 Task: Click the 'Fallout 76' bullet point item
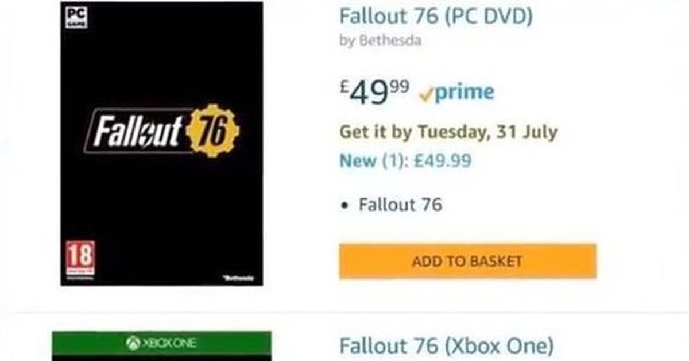click(x=401, y=204)
